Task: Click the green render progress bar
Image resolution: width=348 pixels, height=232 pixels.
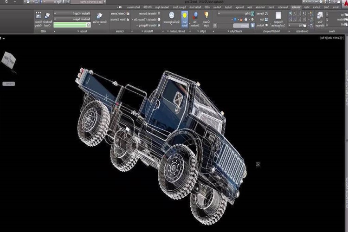Action: [x=70, y=25]
